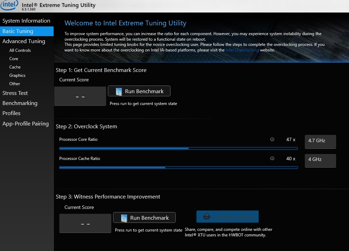Open the Cache tuning page
The image size is (349, 251).
click(x=15, y=67)
